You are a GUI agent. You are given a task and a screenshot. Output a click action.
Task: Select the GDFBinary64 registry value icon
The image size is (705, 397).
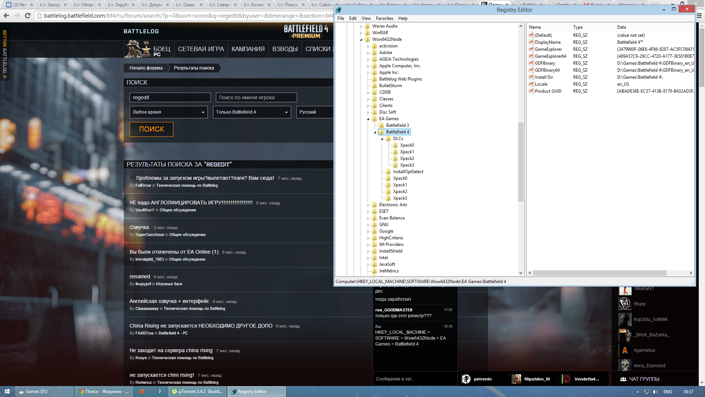click(531, 70)
